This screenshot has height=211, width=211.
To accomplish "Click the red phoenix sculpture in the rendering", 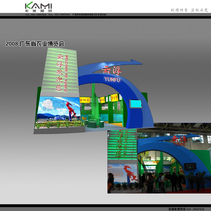I will 72,111.
